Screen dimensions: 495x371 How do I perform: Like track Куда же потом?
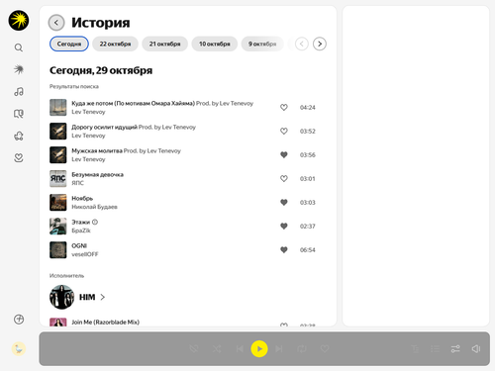tap(284, 107)
